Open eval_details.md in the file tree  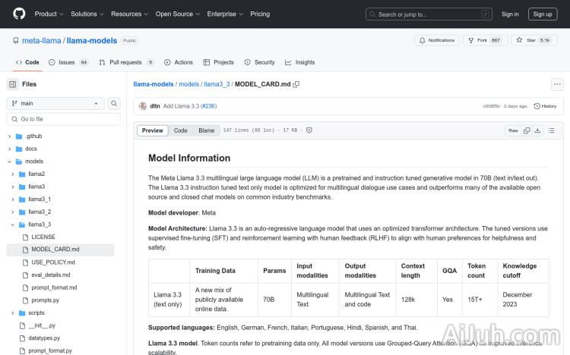coord(51,275)
